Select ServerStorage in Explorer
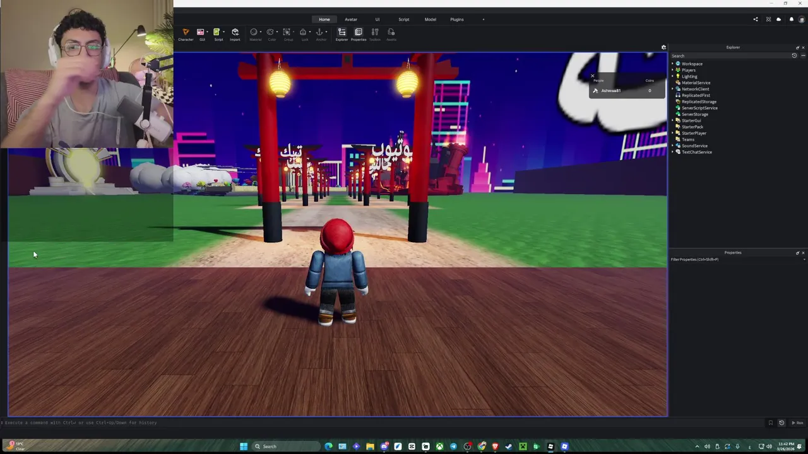This screenshot has width=808, height=454. 694,114
